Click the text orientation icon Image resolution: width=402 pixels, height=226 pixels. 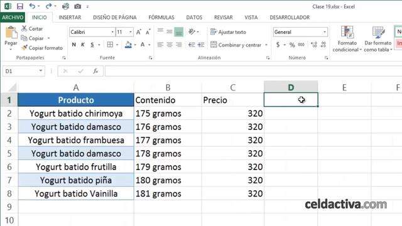coord(192,31)
